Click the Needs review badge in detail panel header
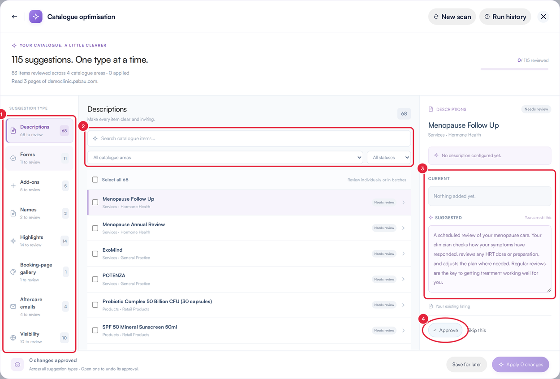The height and width of the screenshot is (379, 560). [x=536, y=109]
